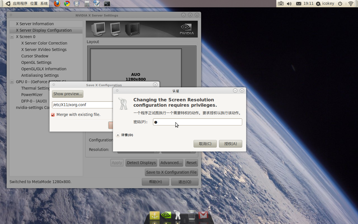Click the /etc/X11/xorg.conf path field

[x=83, y=105]
